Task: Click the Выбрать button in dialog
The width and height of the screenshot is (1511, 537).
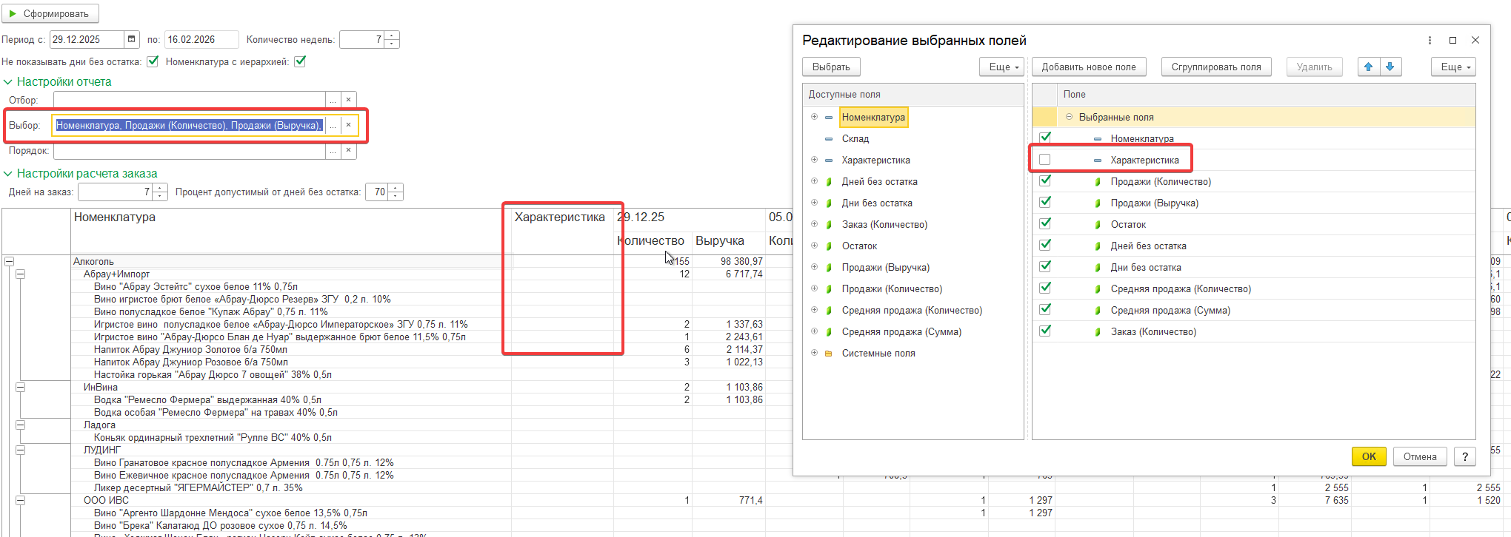Action: coord(831,67)
